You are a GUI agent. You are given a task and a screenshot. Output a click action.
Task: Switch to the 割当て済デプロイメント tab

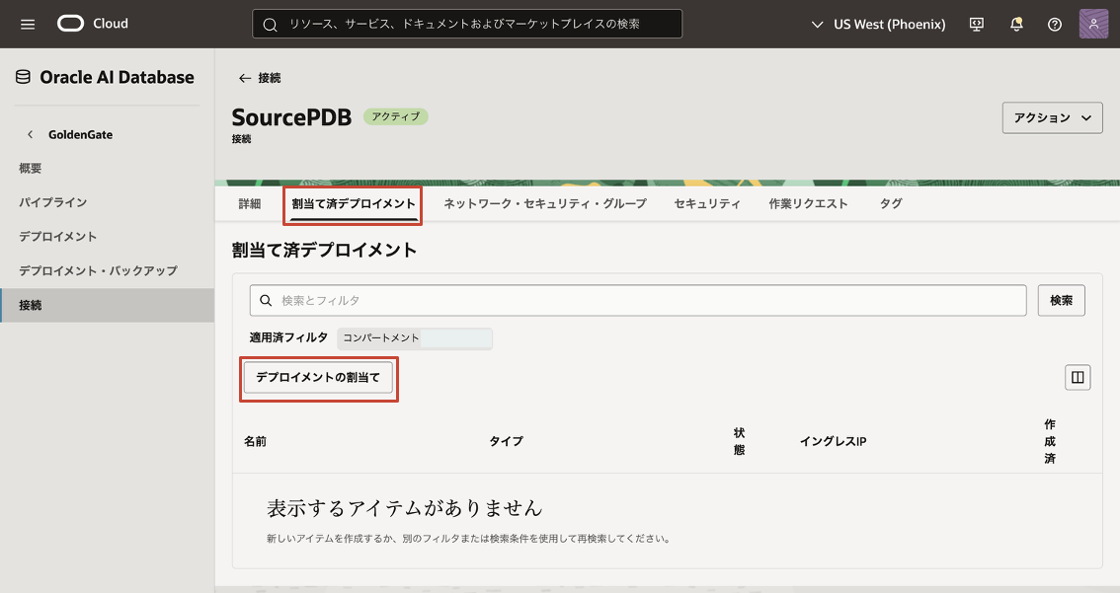[x=354, y=204]
